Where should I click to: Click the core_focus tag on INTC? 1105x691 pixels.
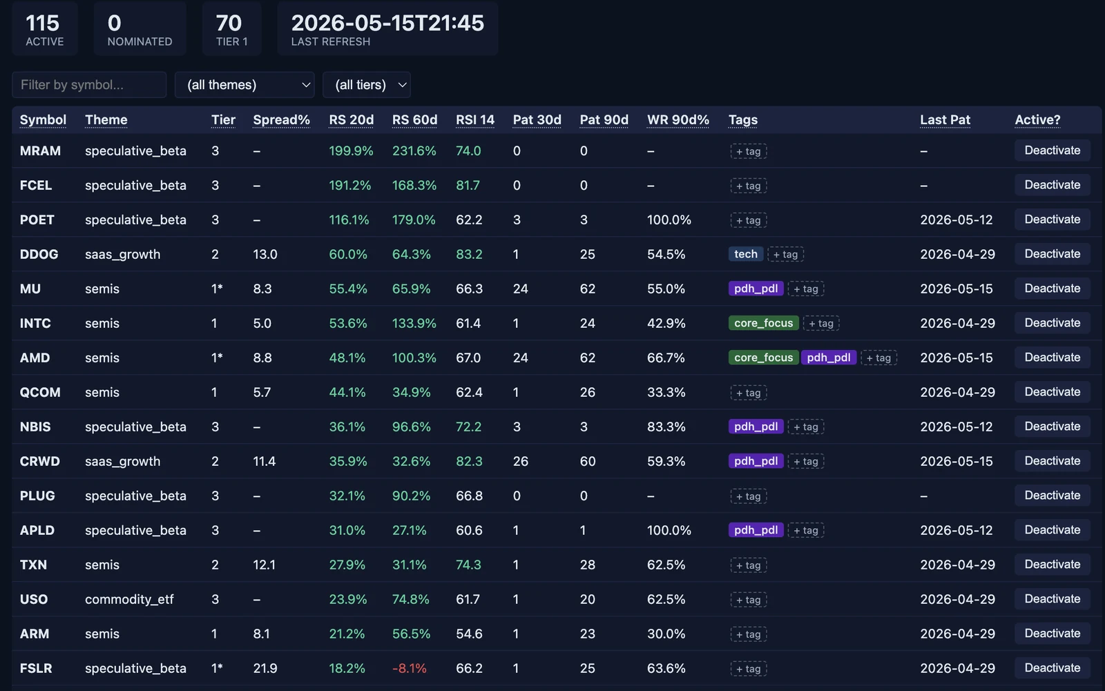(764, 323)
